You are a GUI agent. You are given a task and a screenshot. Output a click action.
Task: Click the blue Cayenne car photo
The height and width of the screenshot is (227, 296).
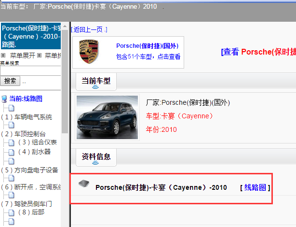click(x=107, y=117)
